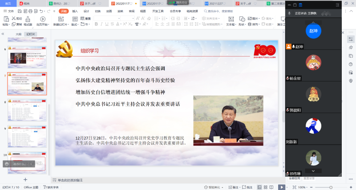356x190 pixels.
Task: Click the Shapes (形状) icon
Action: point(242,19)
